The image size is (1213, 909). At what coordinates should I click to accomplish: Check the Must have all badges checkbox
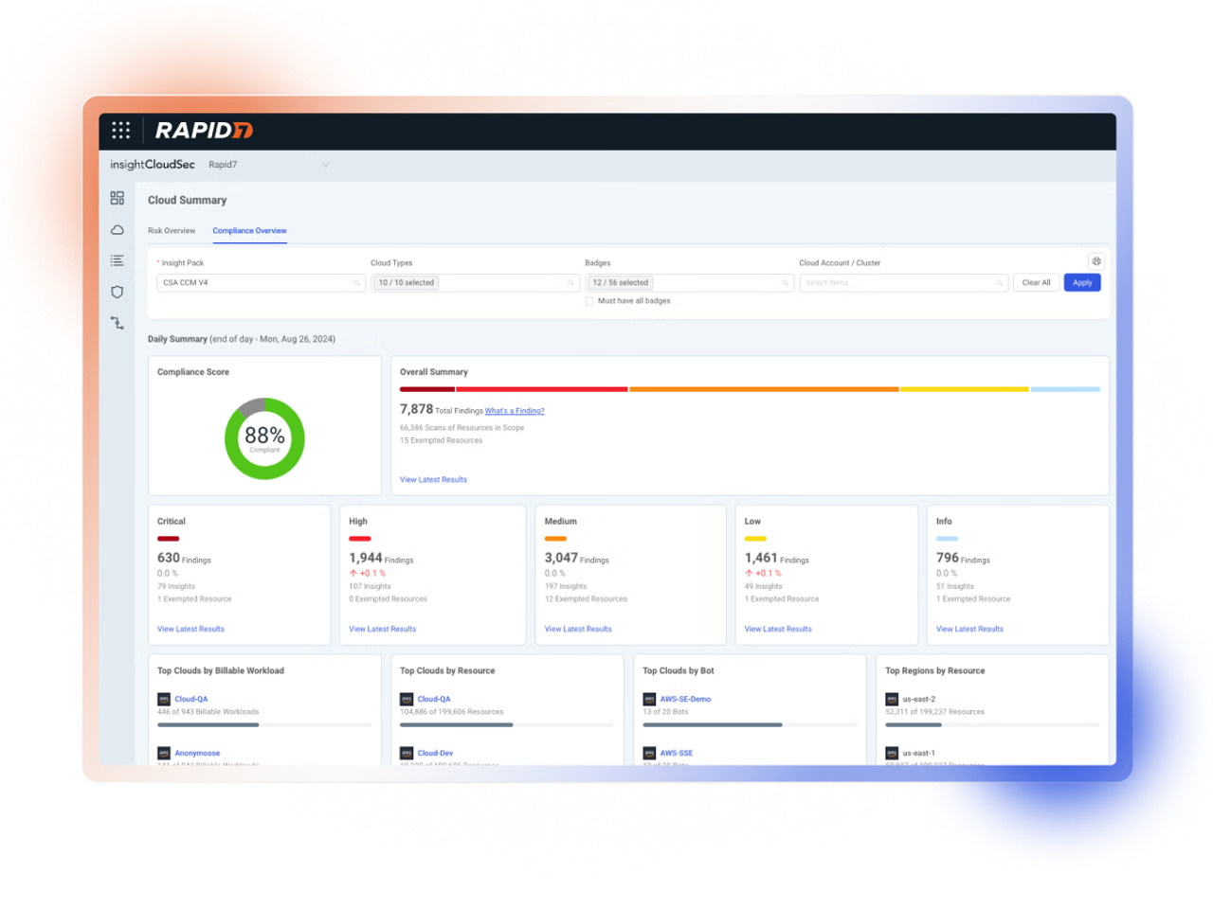pyautogui.click(x=588, y=300)
